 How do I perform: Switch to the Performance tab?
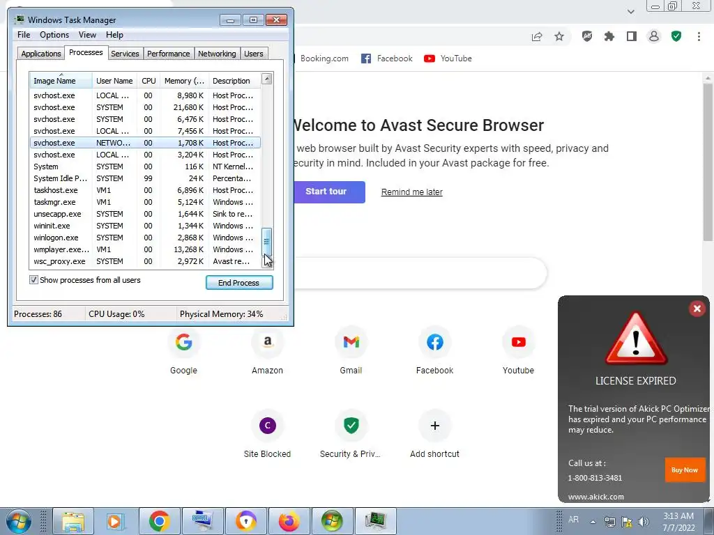tap(168, 54)
